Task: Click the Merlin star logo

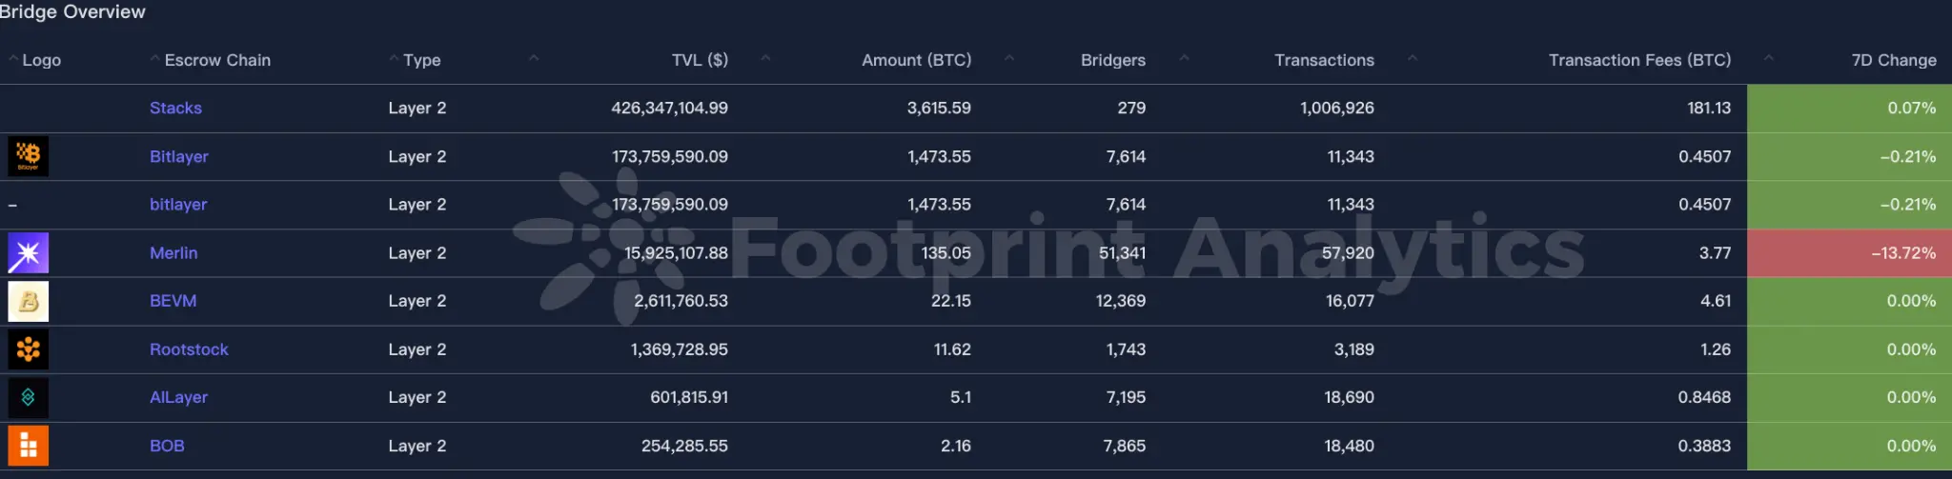Action: coord(28,253)
